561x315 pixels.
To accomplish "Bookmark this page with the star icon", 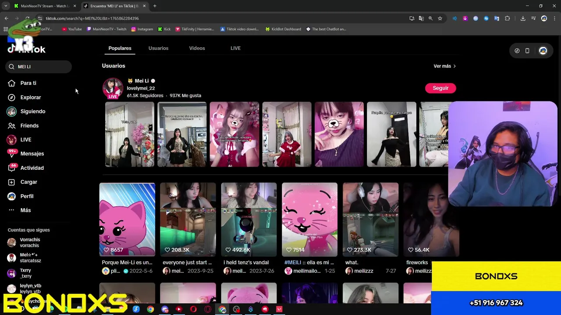I will point(440,18).
